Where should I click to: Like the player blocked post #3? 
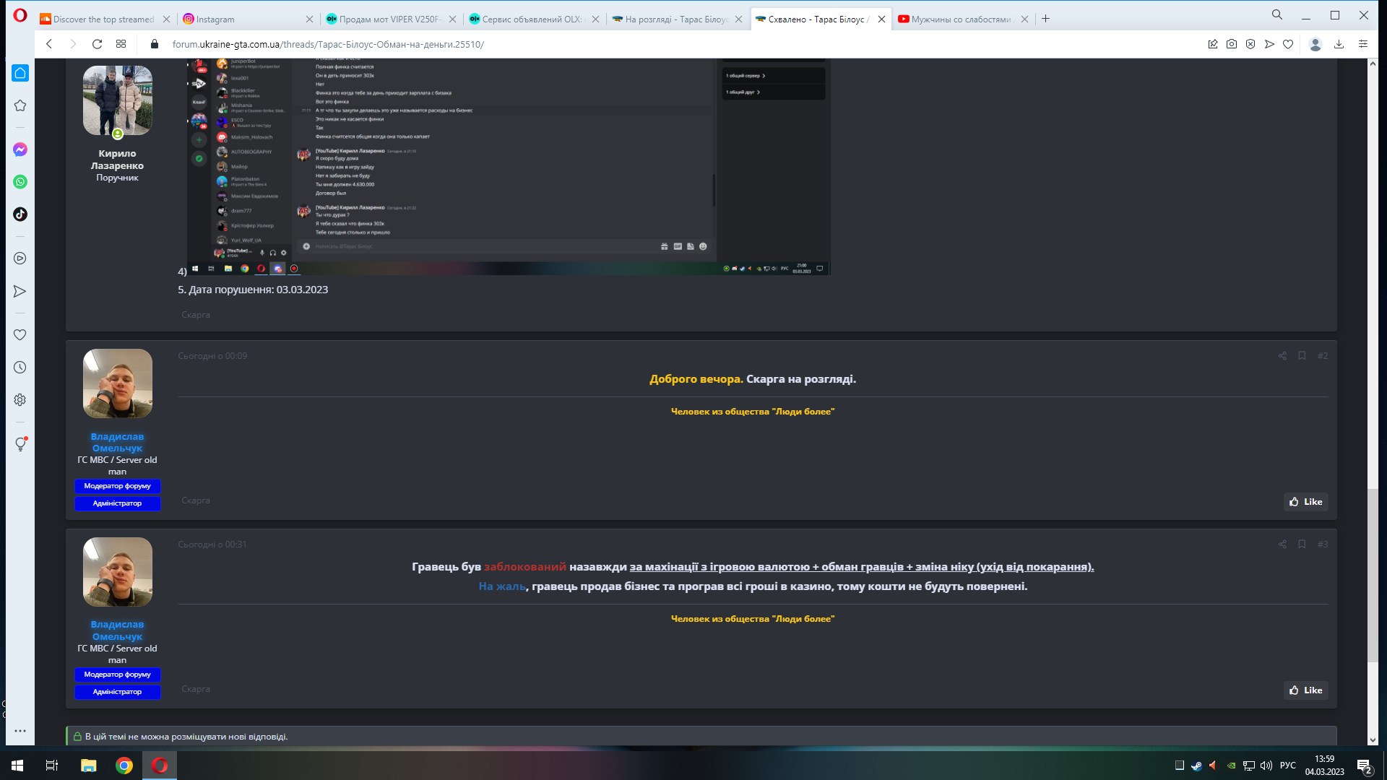1305,690
